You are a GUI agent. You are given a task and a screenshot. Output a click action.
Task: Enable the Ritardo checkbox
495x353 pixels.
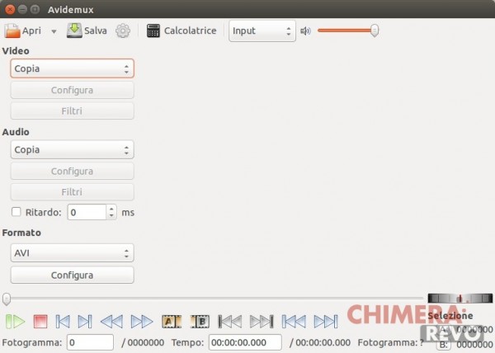pos(16,212)
